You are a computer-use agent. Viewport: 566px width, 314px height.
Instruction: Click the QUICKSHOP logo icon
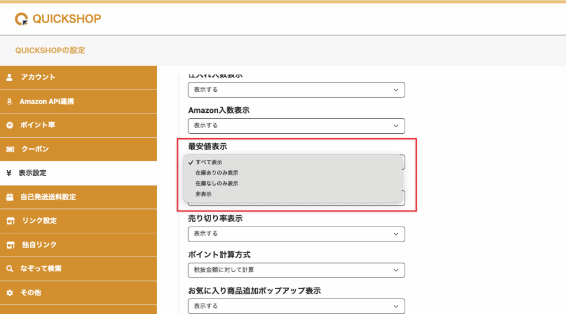pos(22,19)
